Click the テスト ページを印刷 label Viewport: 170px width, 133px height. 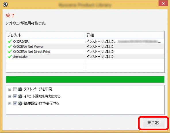pos(38,89)
